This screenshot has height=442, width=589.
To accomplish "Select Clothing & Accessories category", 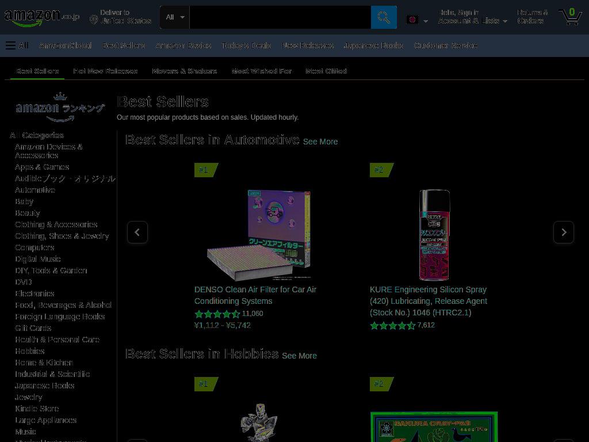I will (56, 224).
